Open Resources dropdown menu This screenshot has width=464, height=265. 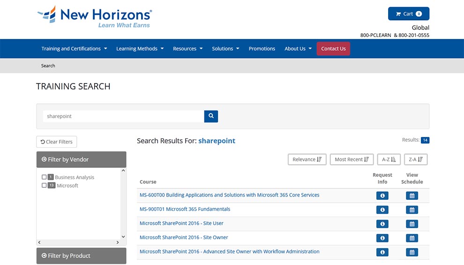pyautogui.click(x=187, y=49)
